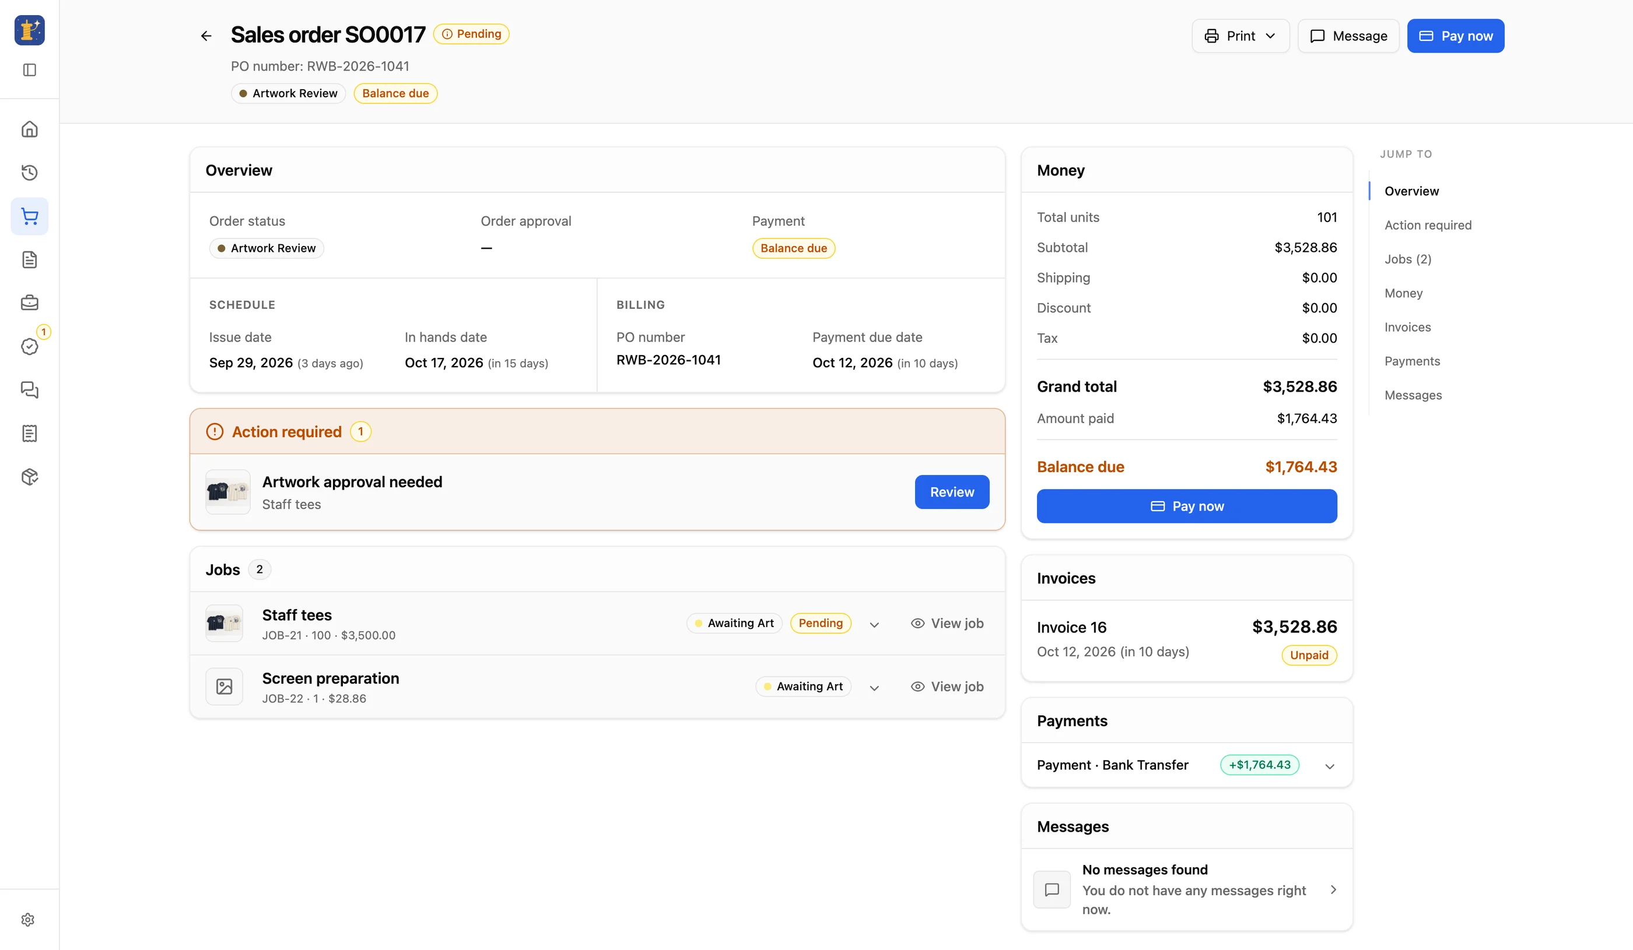Click the Unpaid badge on Invoice 16
Image resolution: width=1633 pixels, height=950 pixels.
pos(1309,655)
